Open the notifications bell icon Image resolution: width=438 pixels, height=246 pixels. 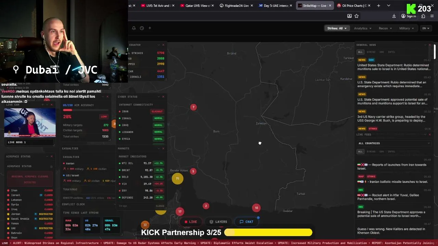coord(134,28)
